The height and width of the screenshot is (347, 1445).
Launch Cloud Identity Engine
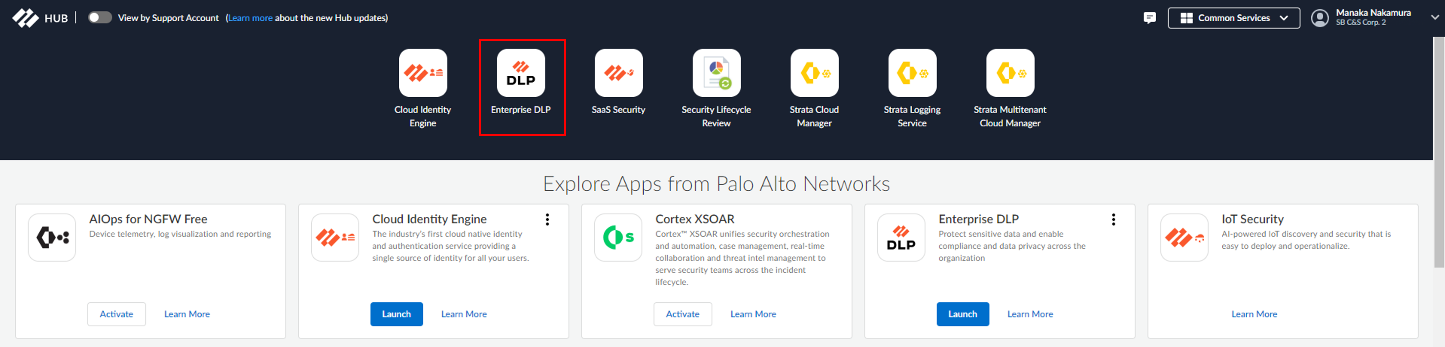tap(397, 314)
